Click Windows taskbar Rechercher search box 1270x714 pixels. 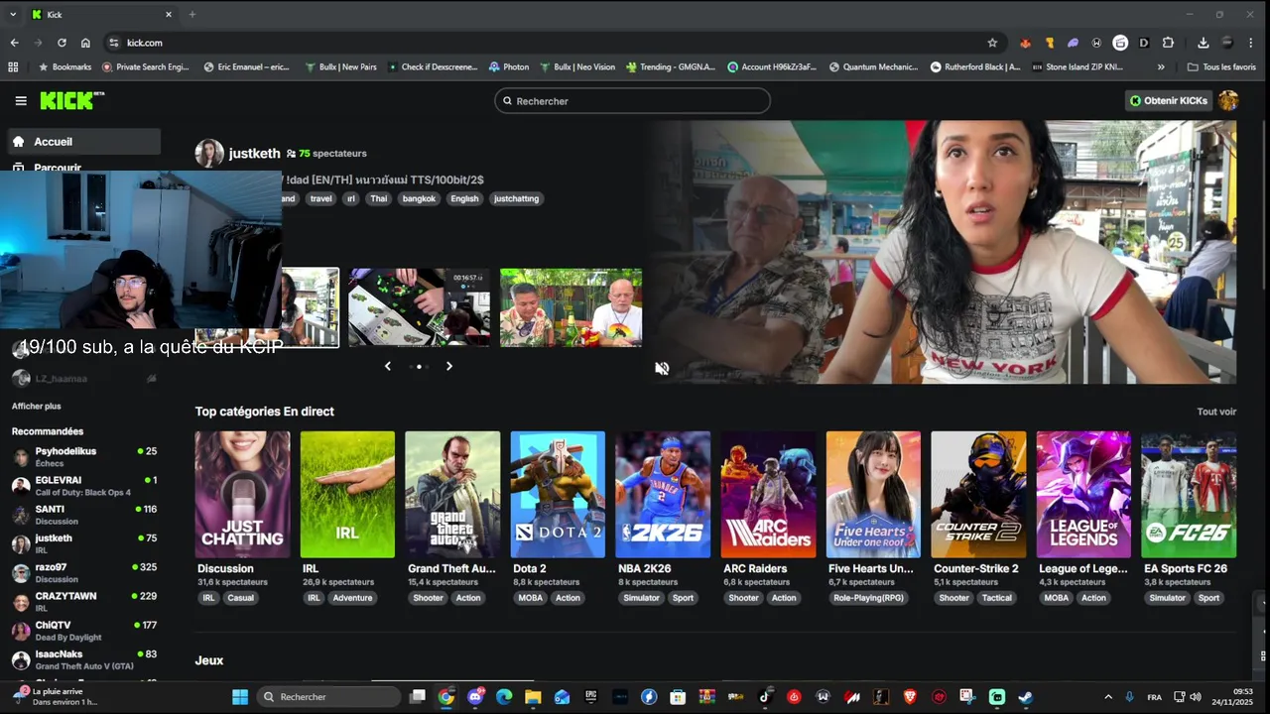(328, 697)
